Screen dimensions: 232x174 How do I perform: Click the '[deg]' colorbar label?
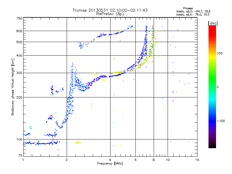coord(213,23)
